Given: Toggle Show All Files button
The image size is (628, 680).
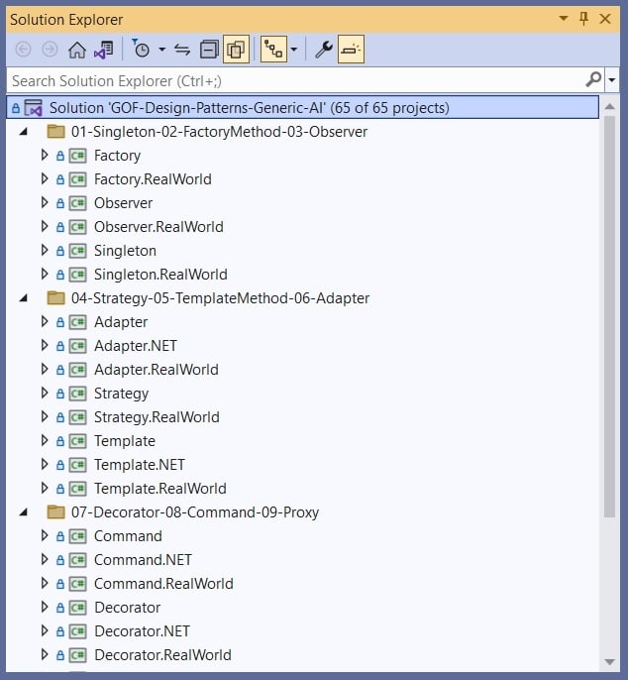Looking at the screenshot, I should [x=236, y=49].
